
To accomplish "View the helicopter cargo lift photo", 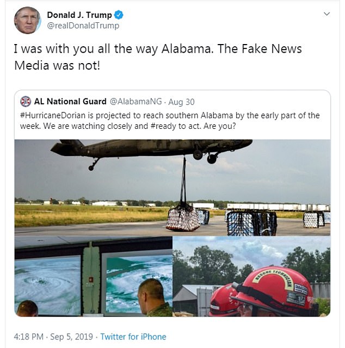I will pos(172,188).
